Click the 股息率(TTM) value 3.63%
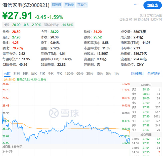This screenshot has height=156, width=167. [x=67, y=59]
